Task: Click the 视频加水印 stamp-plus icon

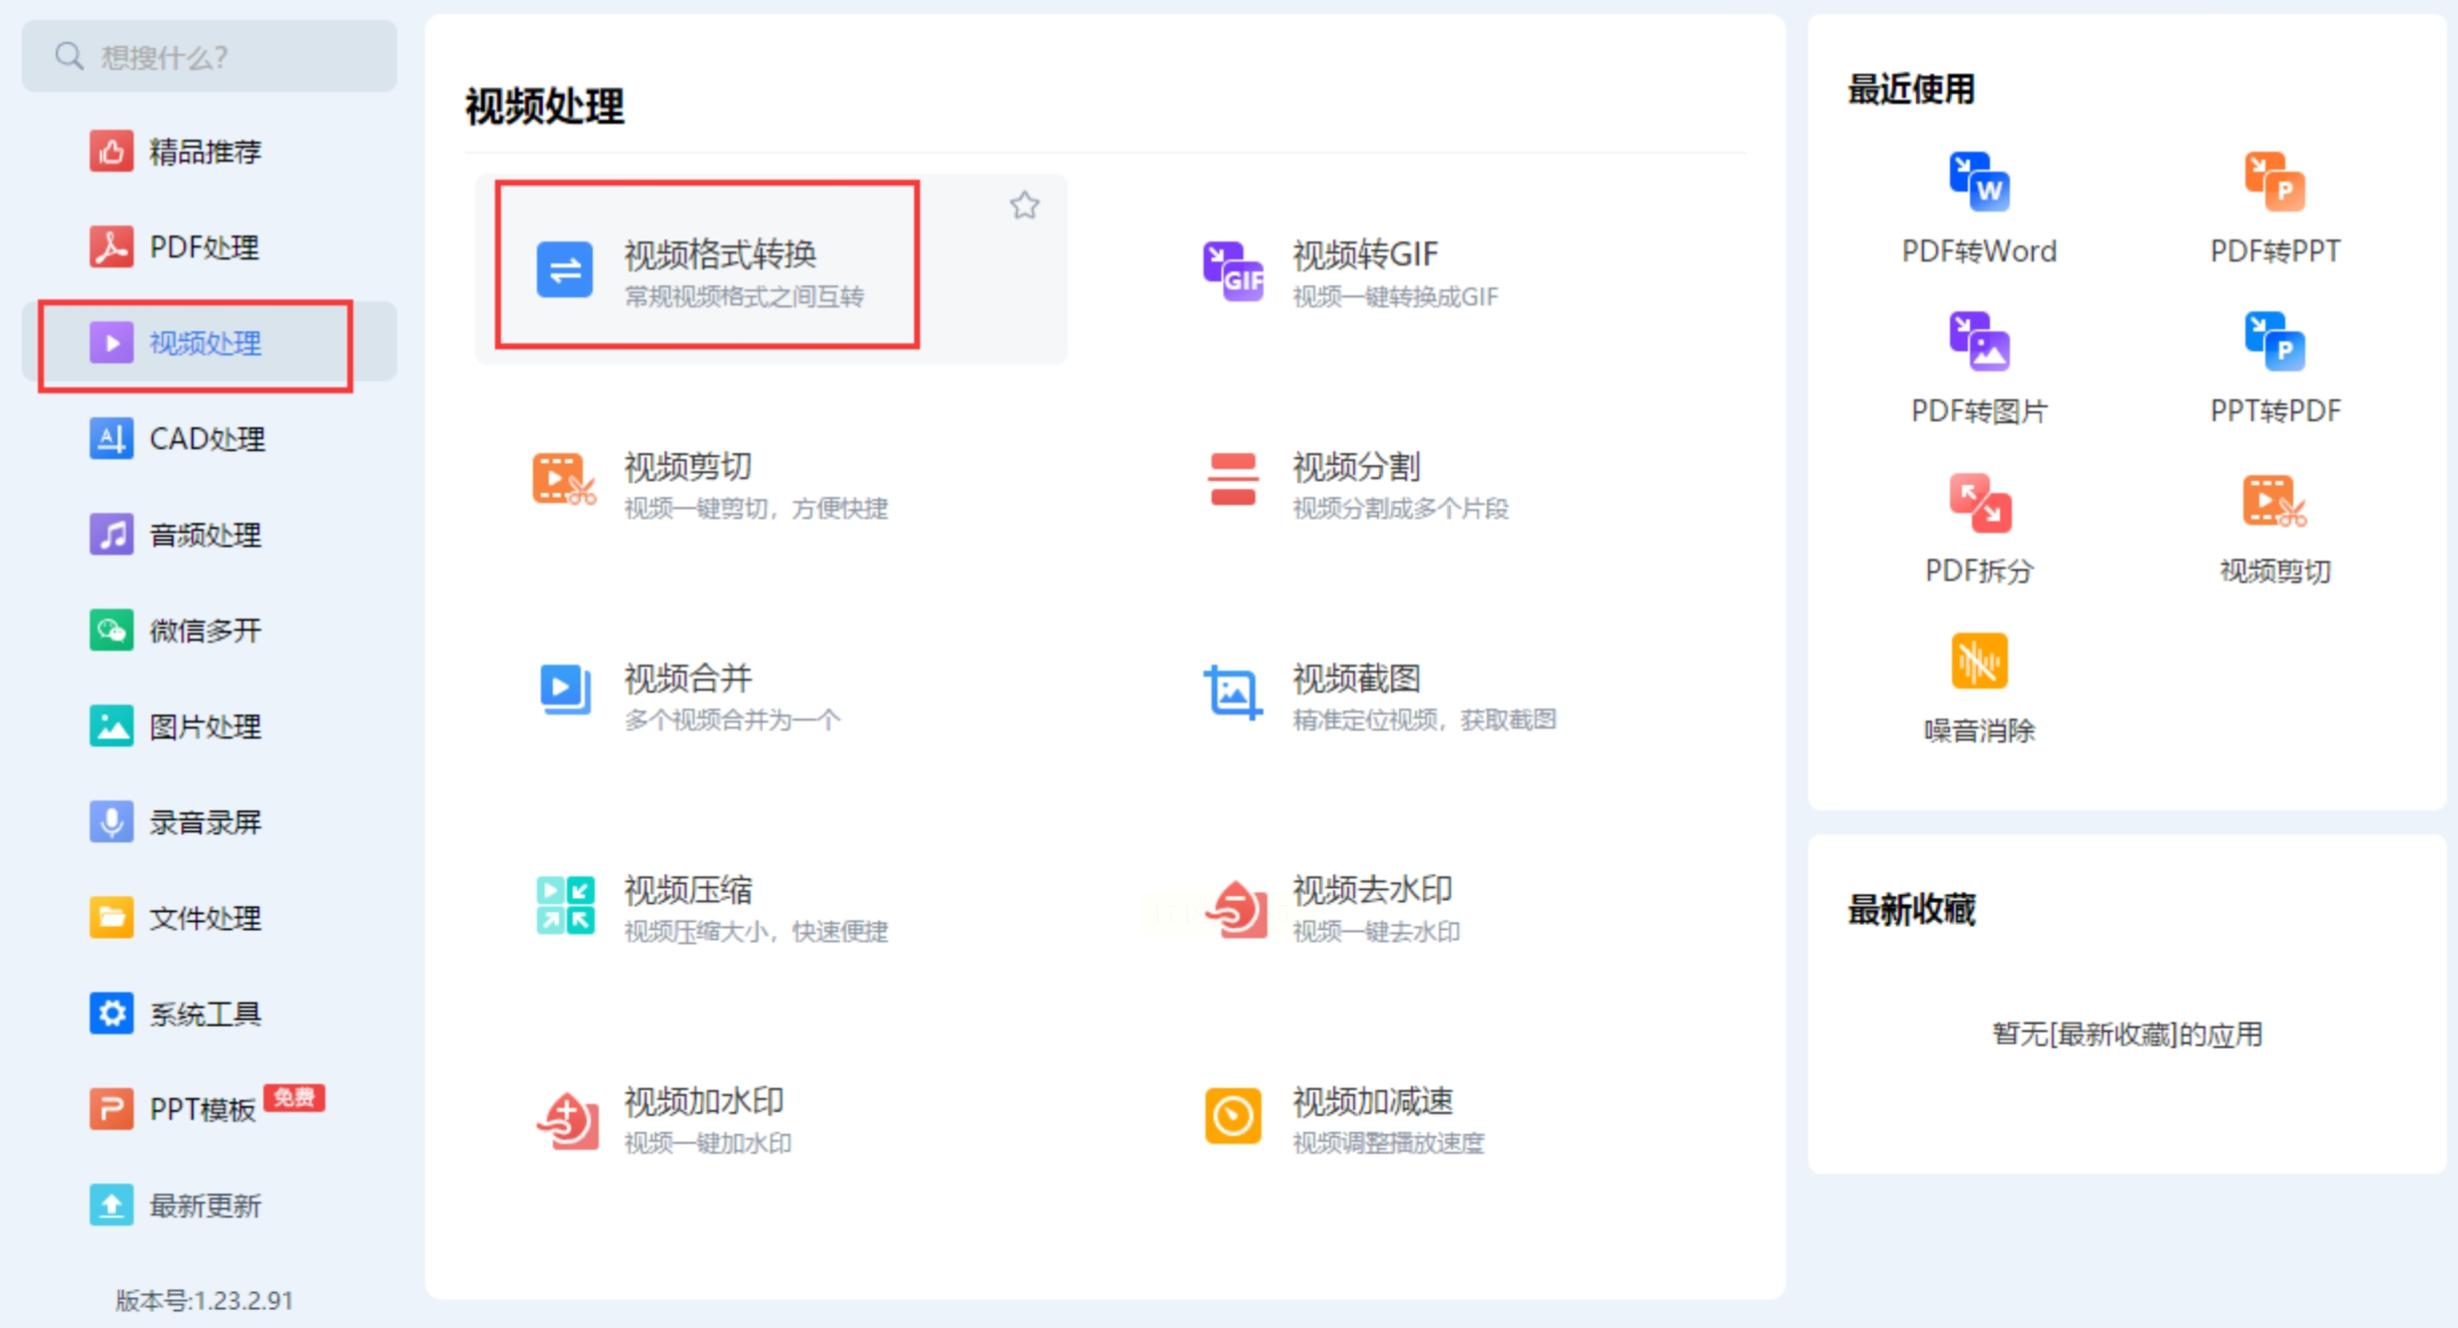Action: [x=567, y=1120]
